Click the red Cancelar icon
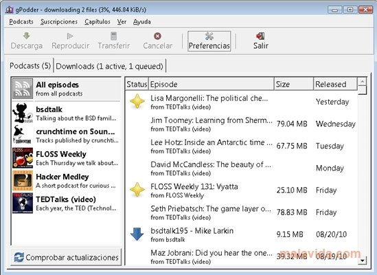This screenshot has width=377, height=275. point(157,36)
